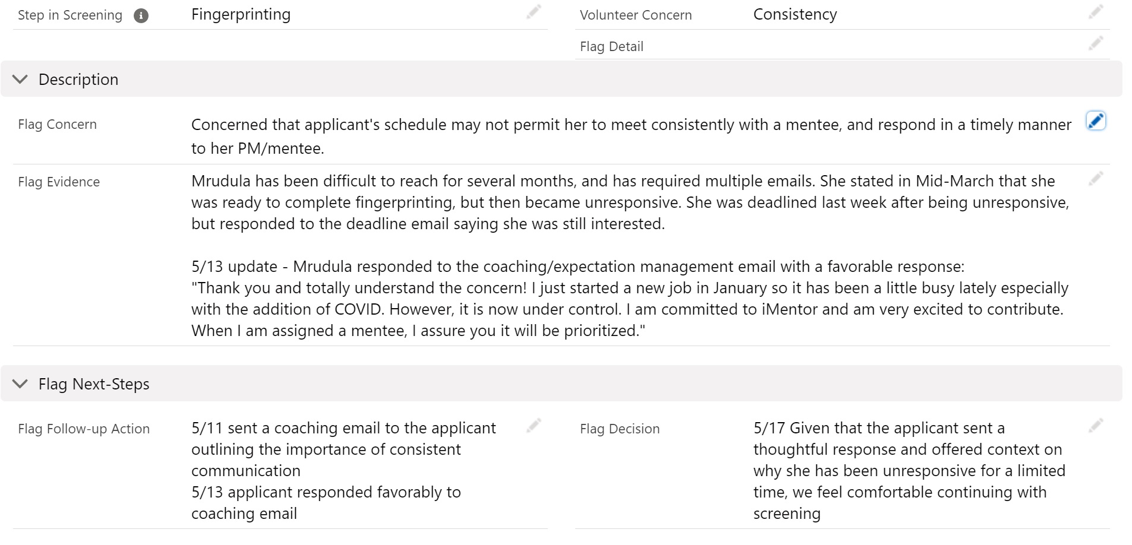Click the Description section header title

click(x=78, y=80)
